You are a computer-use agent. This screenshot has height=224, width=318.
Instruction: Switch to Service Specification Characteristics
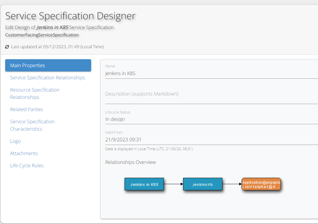(32, 125)
